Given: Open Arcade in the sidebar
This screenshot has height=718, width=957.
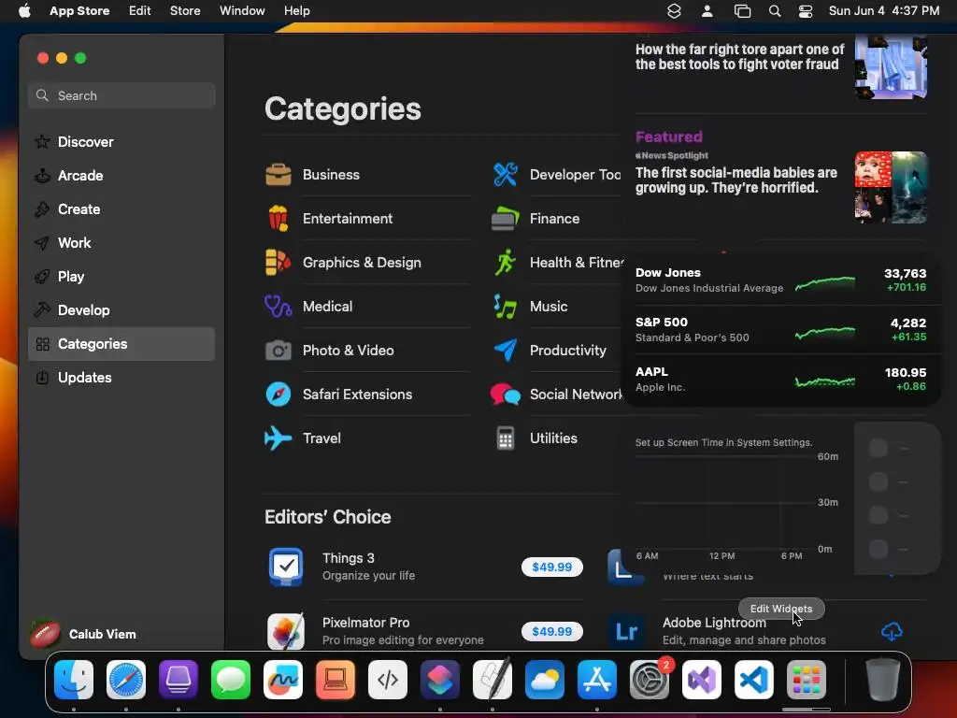Looking at the screenshot, I should point(121,175).
